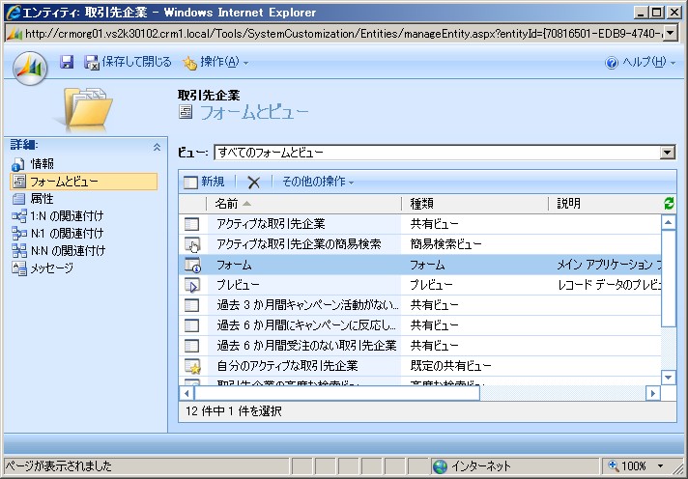Screen dimensions: 688x479
Task: Select row 過去 3 か月間キャンペーン活動がない
Action: pyautogui.click(x=420, y=305)
